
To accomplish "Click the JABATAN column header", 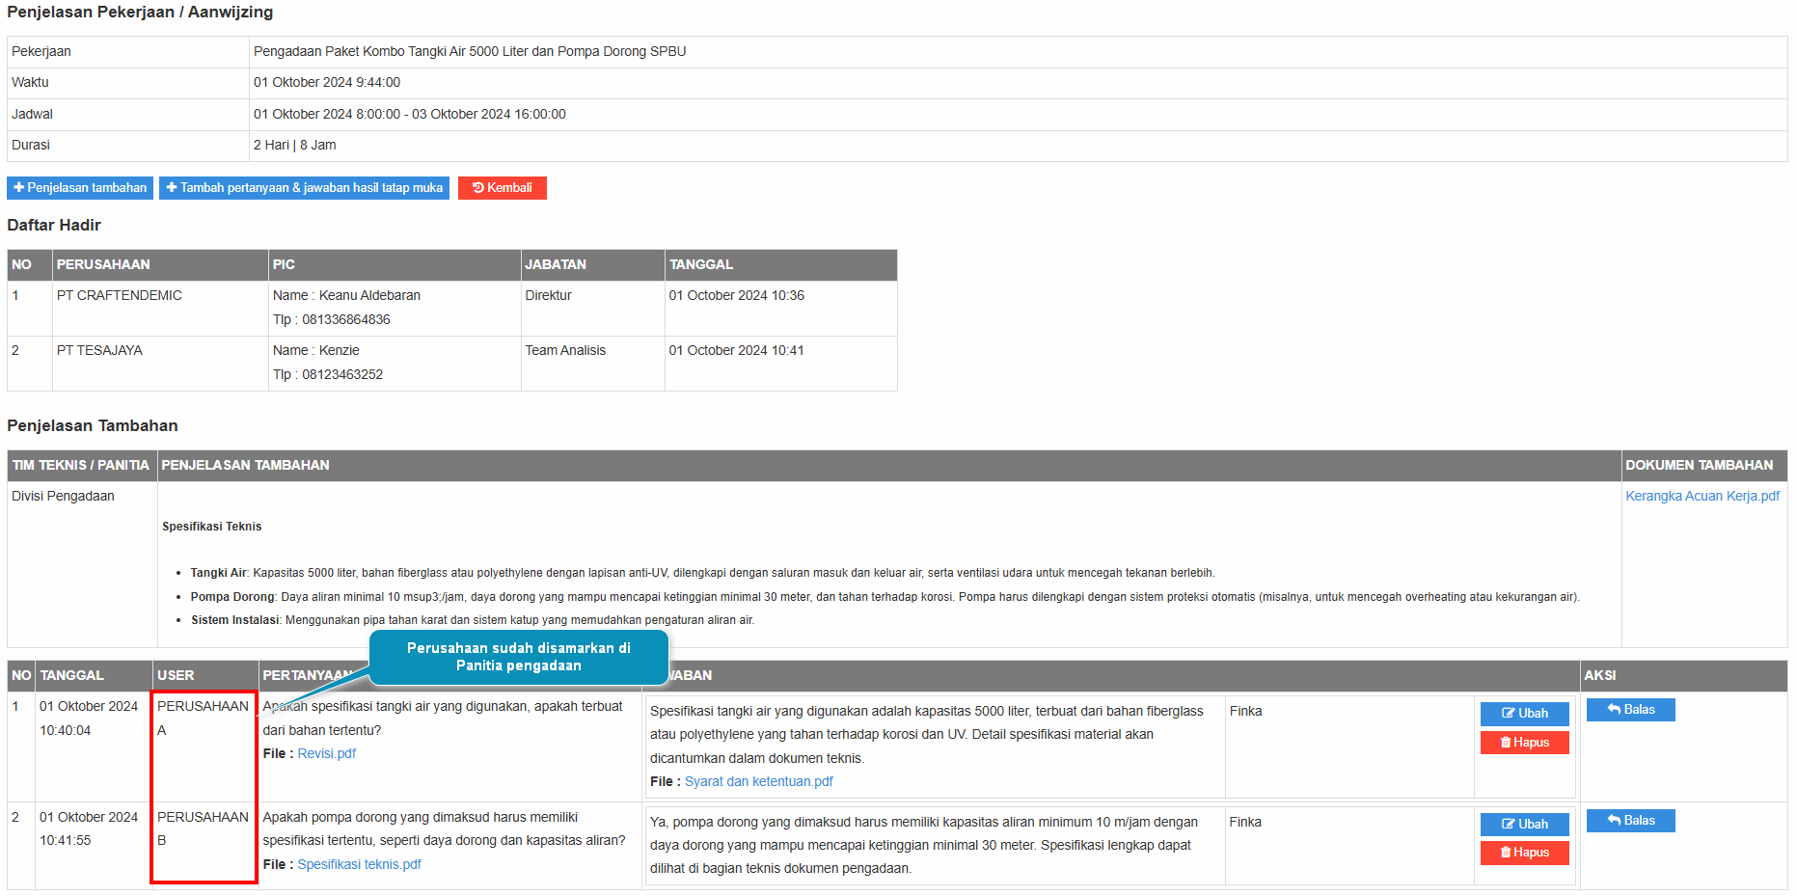I will [x=592, y=265].
